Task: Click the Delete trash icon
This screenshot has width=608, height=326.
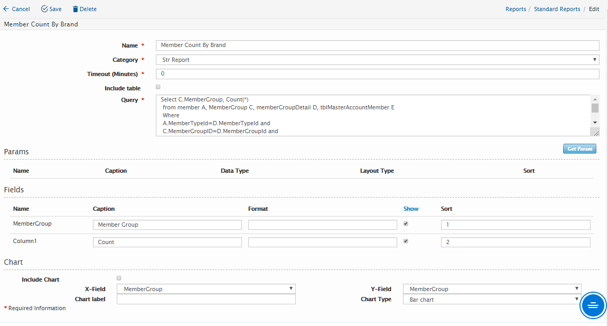Action: [76, 9]
